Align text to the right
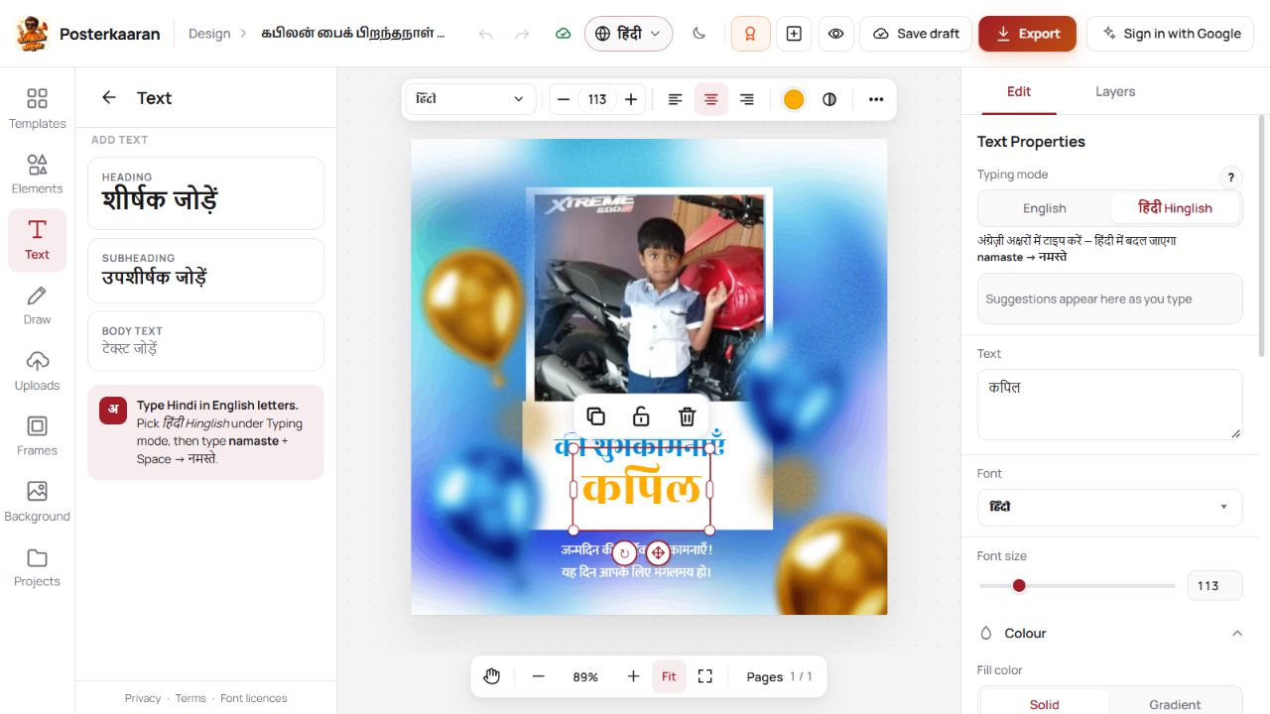Screen dimensions: 1270x714 tap(747, 99)
